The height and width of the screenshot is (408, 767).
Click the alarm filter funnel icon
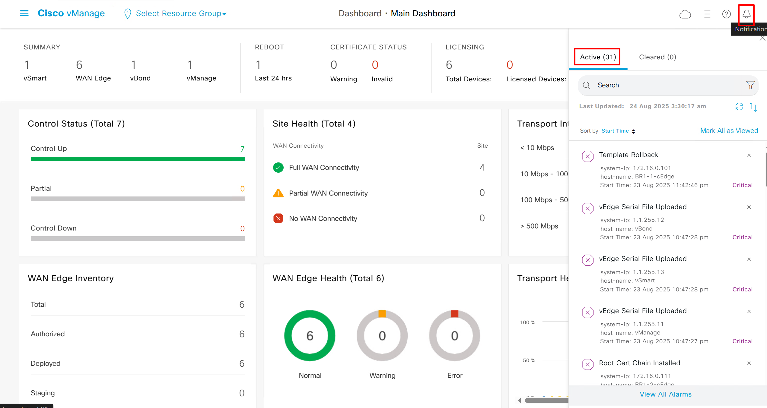(x=750, y=85)
